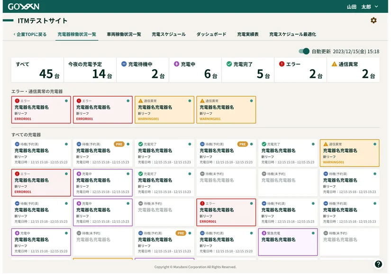Switch to 車両稼働状況一覧 tab

(124, 34)
